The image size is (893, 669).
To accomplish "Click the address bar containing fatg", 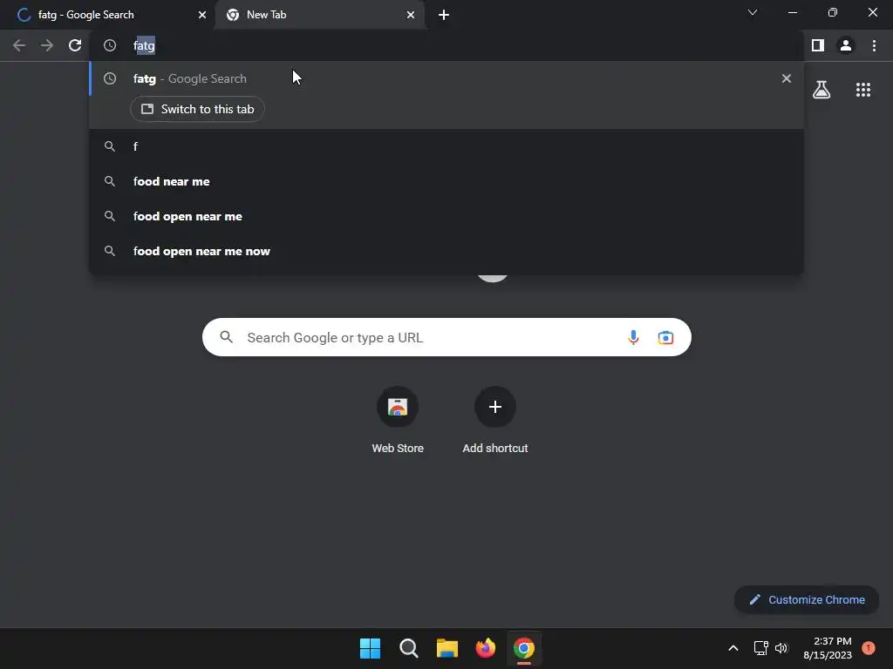I will coord(446,45).
